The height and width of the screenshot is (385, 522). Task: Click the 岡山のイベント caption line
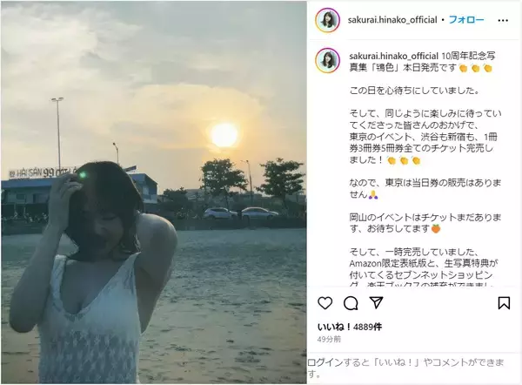[x=425, y=223]
